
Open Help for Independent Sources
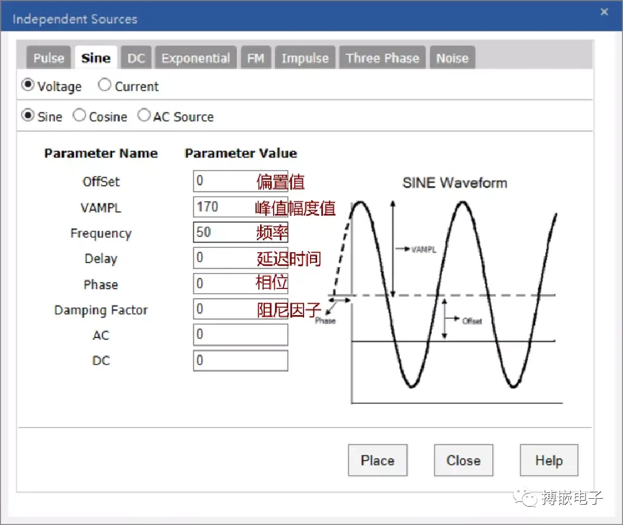pyautogui.click(x=549, y=460)
